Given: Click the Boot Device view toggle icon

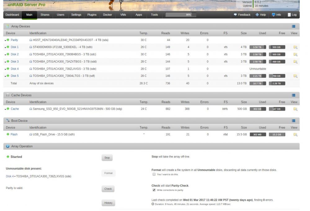Looking at the screenshot, I should (x=293, y=121).
